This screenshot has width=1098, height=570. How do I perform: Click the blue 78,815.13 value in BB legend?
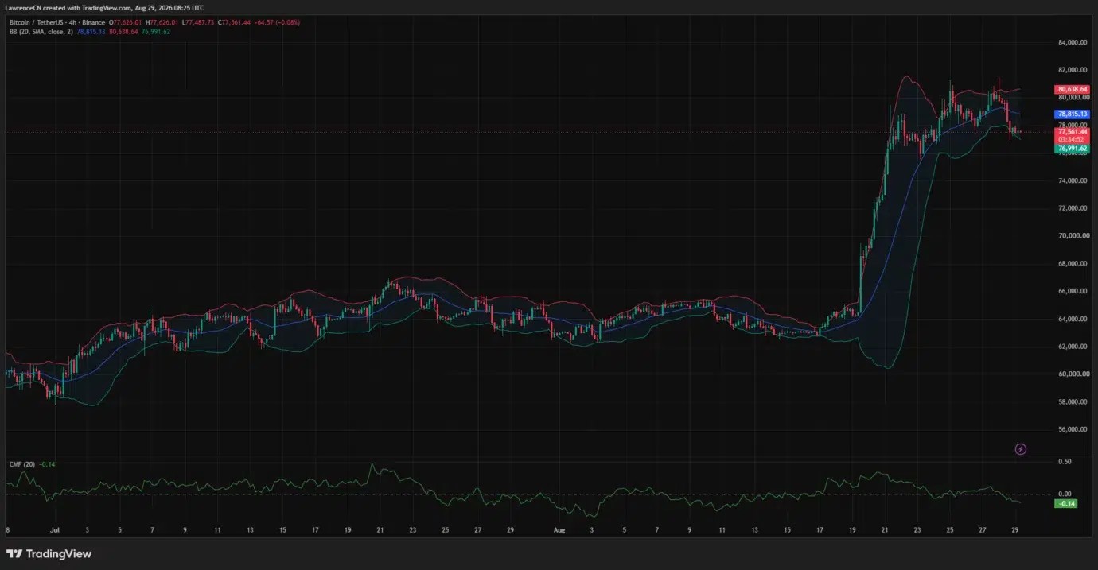click(x=91, y=32)
